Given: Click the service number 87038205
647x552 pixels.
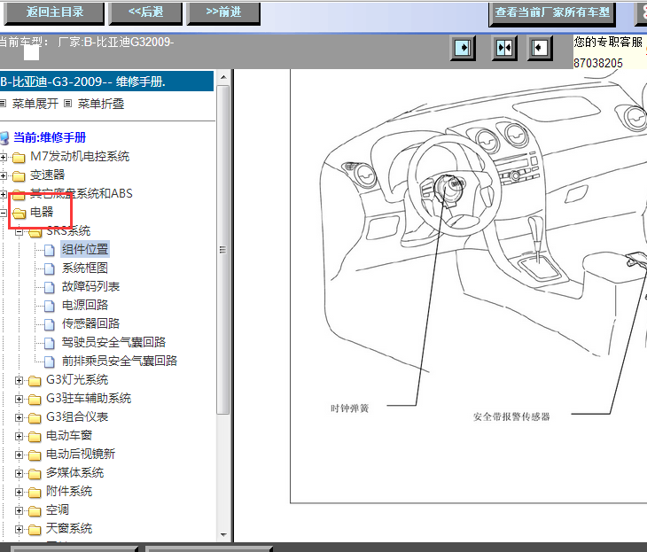Looking at the screenshot, I should click(598, 63).
